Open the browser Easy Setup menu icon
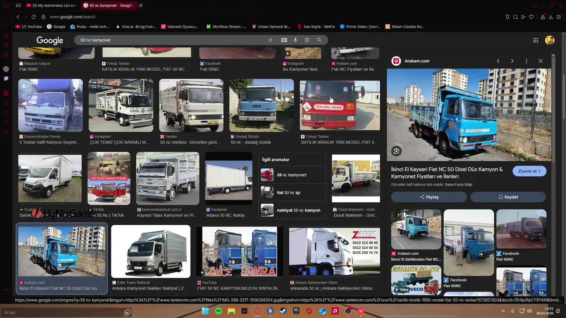Image resolution: width=566 pixels, height=318 pixels. 559,17
